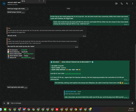Click sent 'kakak coba modal 30 nya' message bubble
The height and width of the screenshot is (112, 136).
click(91, 23)
